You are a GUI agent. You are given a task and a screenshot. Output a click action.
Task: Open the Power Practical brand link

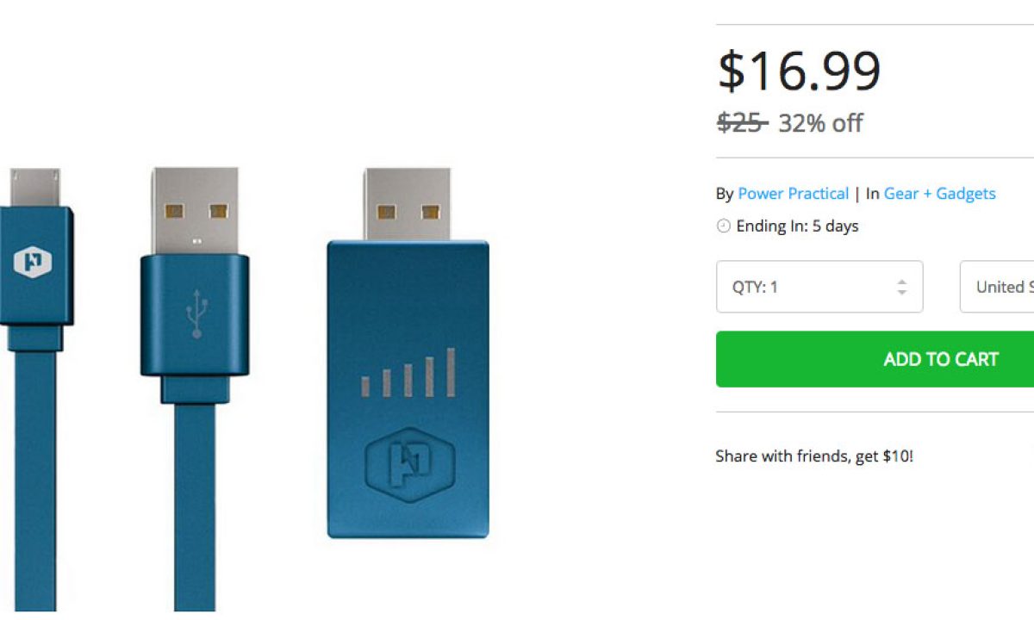[793, 194]
